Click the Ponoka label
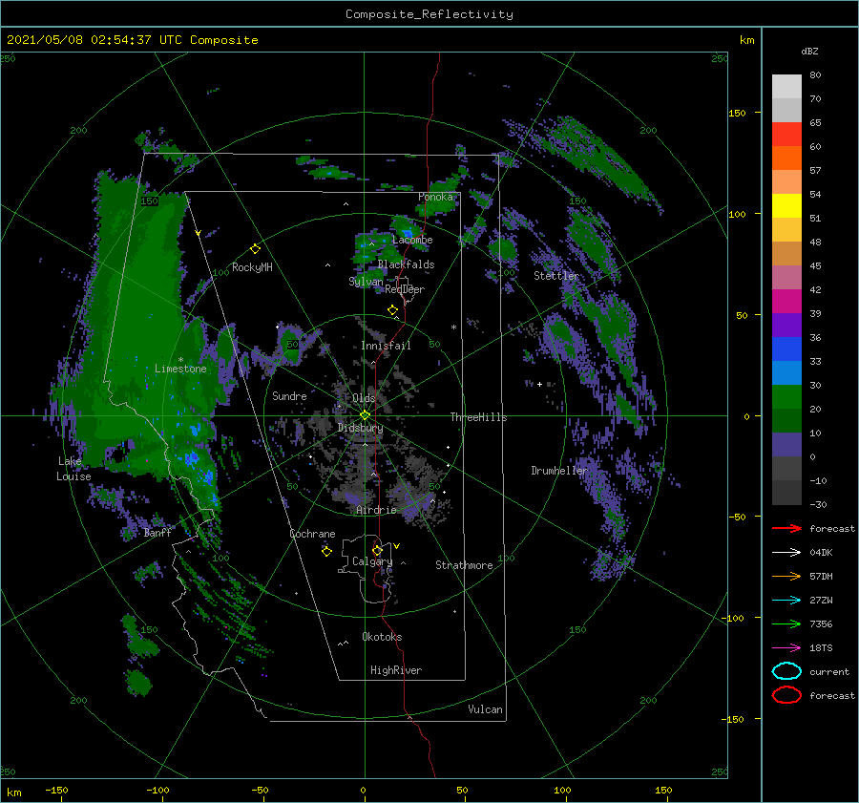Viewport: 859px width, 803px height. [x=436, y=197]
